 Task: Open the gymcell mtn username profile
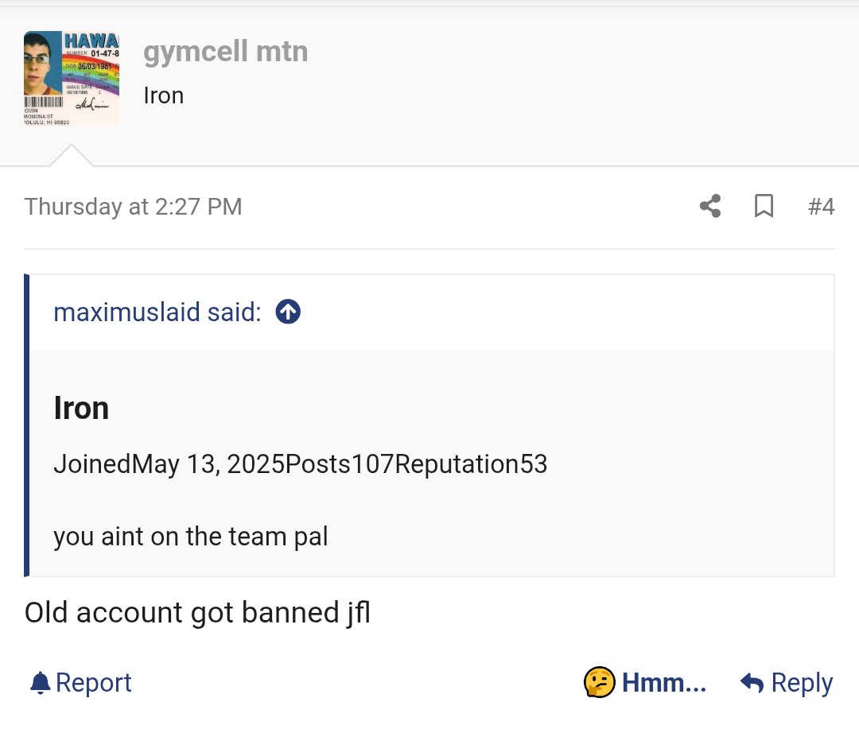(x=225, y=52)
